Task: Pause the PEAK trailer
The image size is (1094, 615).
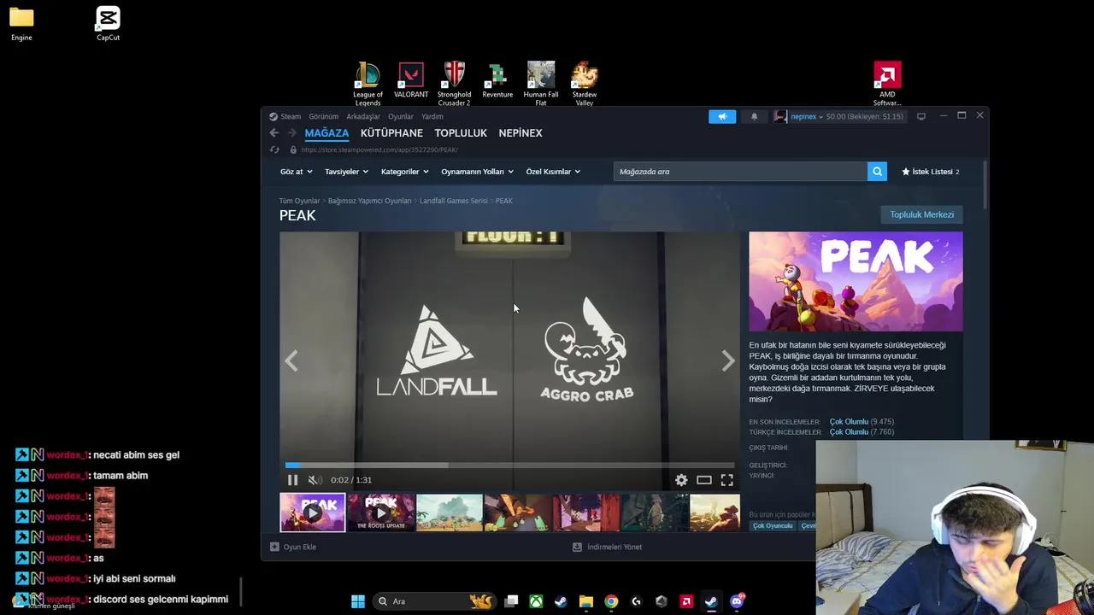Action: pyautogui.click(x=292, y=480)
